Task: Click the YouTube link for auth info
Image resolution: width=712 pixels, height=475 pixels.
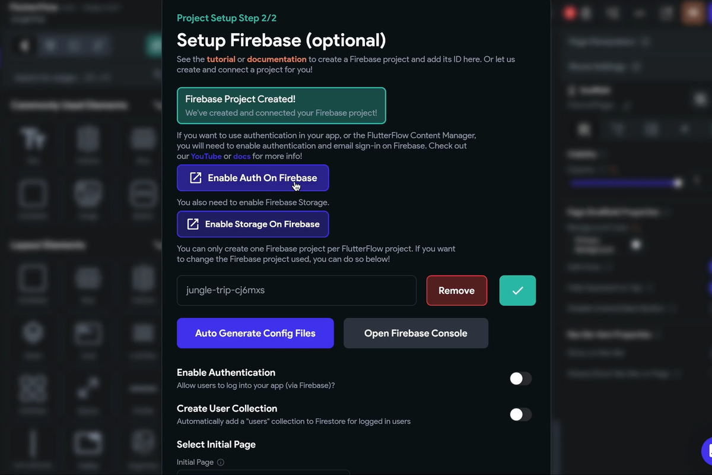Action: (206, 156)
